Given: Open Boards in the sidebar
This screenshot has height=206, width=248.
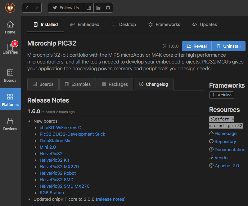Looking at the screenshot, I should 10,76.
